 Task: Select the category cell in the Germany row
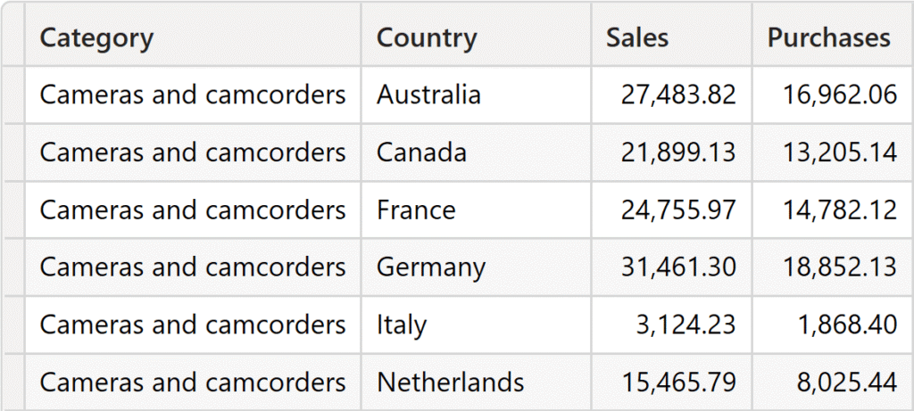tap(193, 267)
